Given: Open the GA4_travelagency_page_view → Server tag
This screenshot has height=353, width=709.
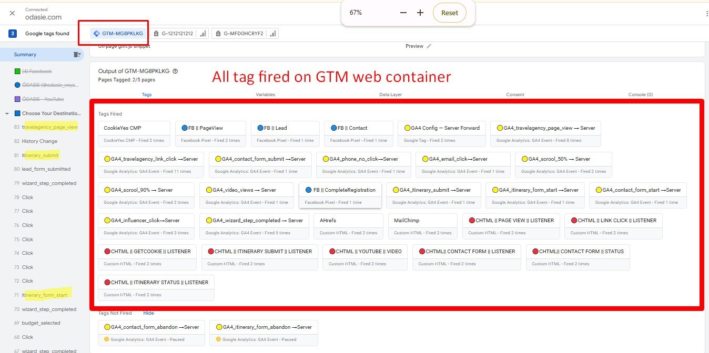Looking at the screenshot, I should (x=546, y=133).
